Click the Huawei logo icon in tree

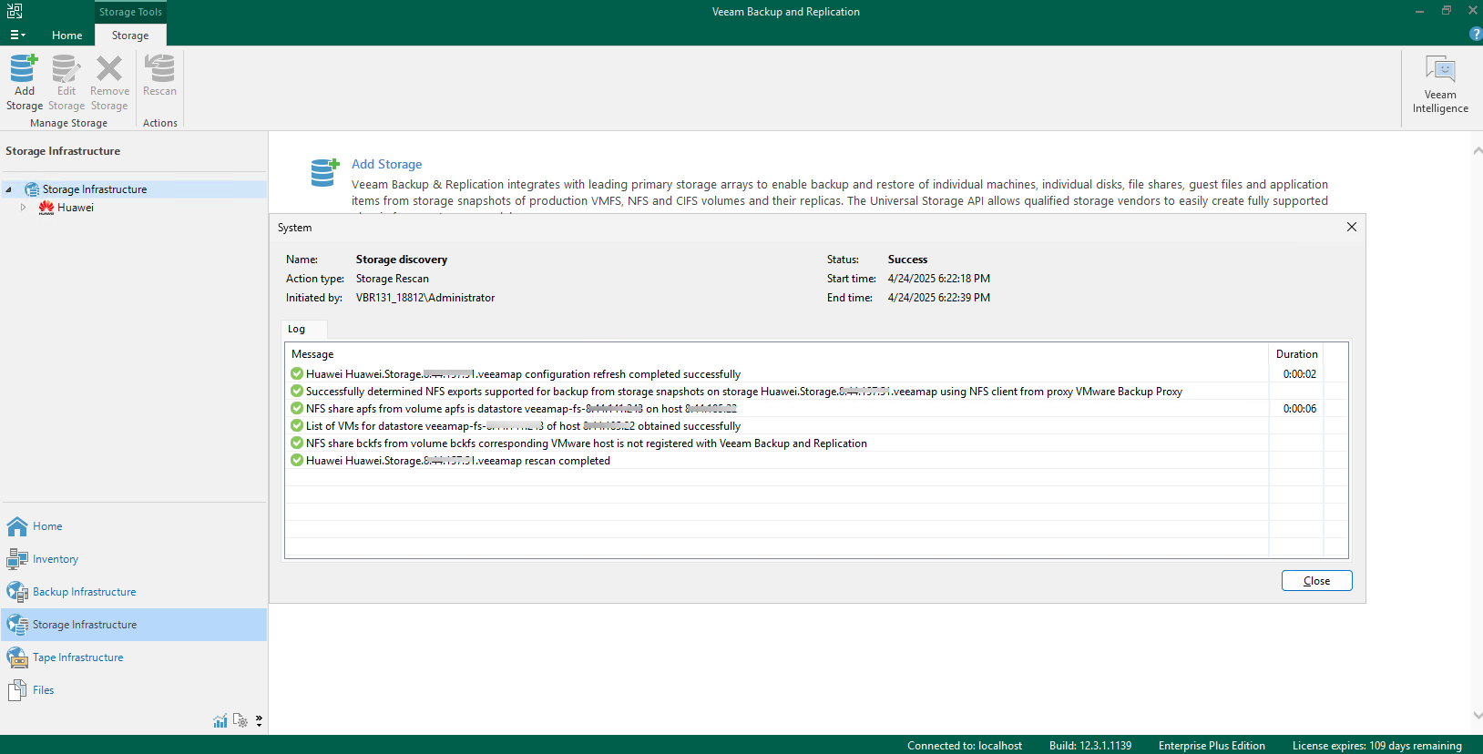pyautogui.click(x=46, y=208)
